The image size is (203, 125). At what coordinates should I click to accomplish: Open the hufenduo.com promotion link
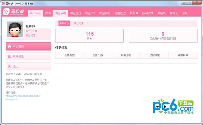[23, 98]
